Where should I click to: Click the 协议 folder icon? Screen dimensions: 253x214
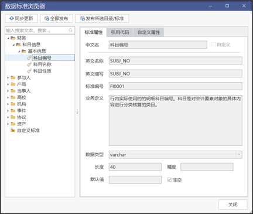point(13,117)
